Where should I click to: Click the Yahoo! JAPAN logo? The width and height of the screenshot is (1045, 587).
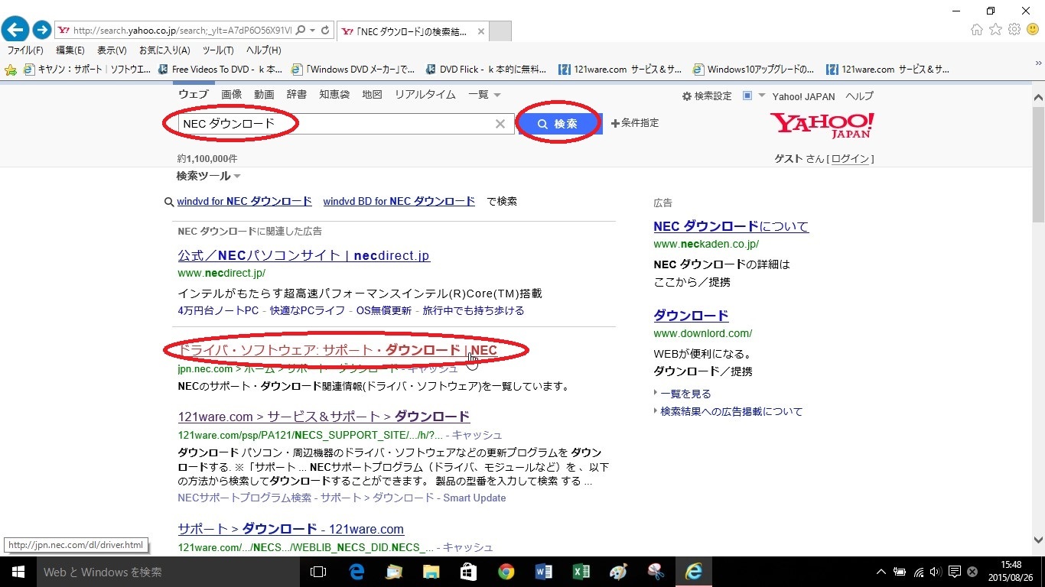click(x=822, y=125)
